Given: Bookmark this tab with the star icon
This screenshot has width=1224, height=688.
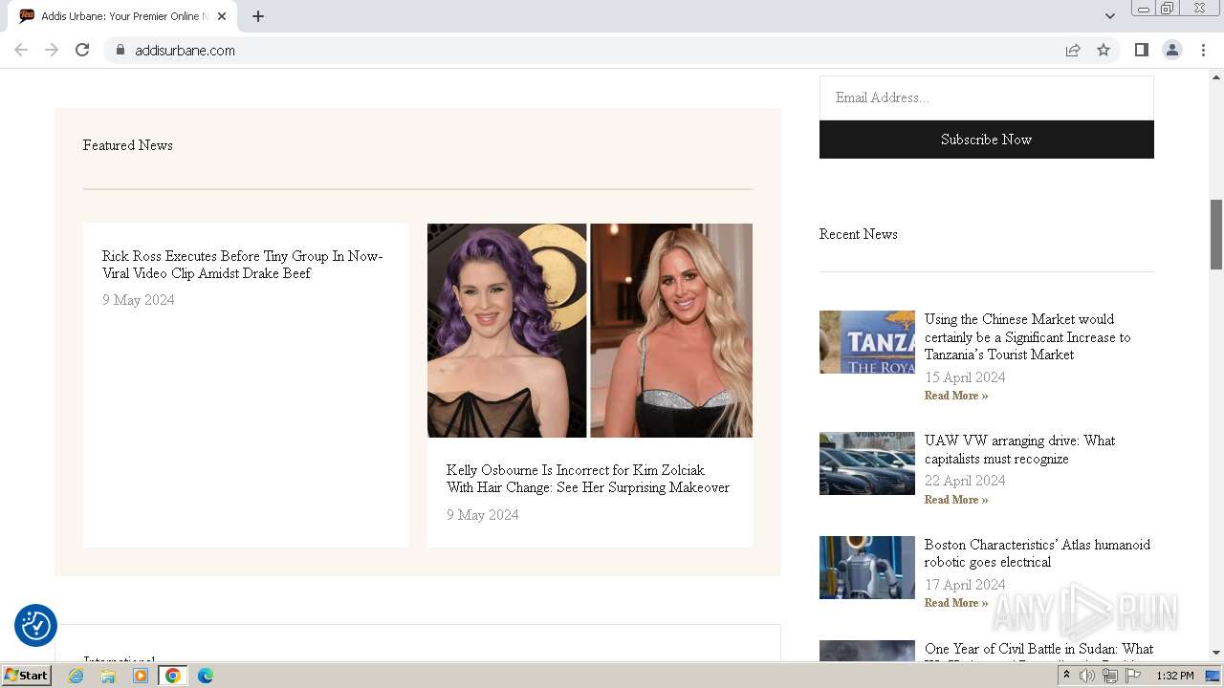Looking at the screenshot, I should tap(1104, 50).
